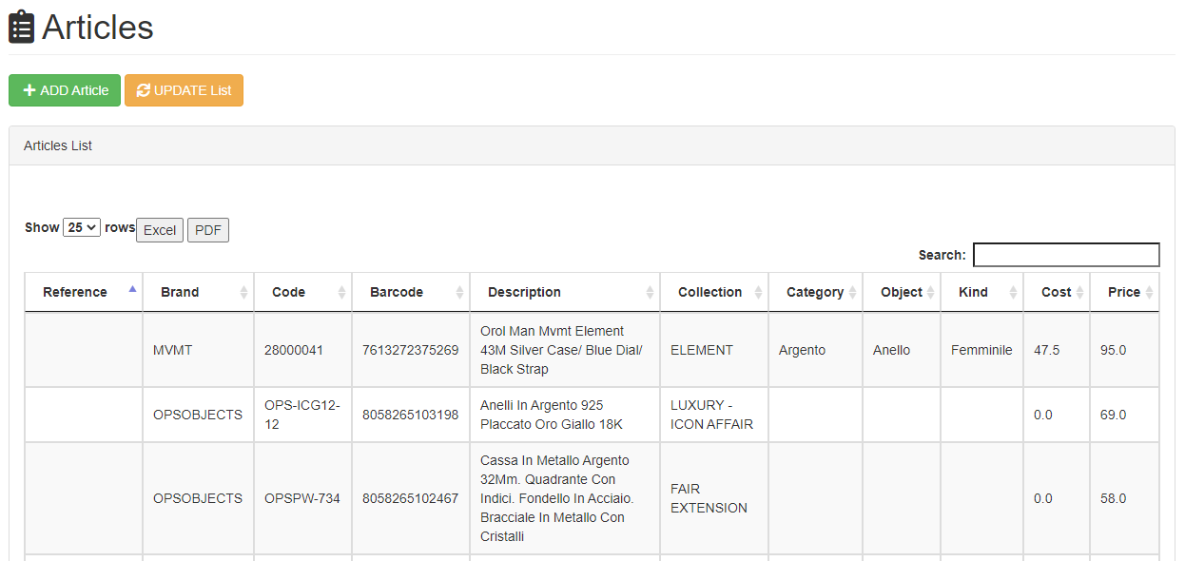Select the OPSPW-734 code cell

(302, 498)
